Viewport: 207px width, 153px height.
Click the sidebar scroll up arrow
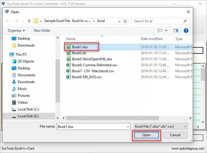coord(58,38)
